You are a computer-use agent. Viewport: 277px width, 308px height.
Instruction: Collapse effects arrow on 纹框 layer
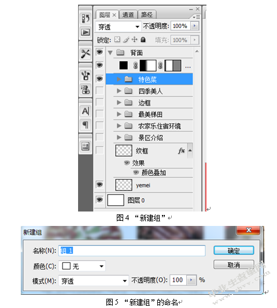click(x=190, y=150)
